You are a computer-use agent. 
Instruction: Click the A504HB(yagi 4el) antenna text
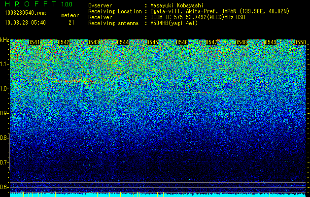click(x=174, y=23)
